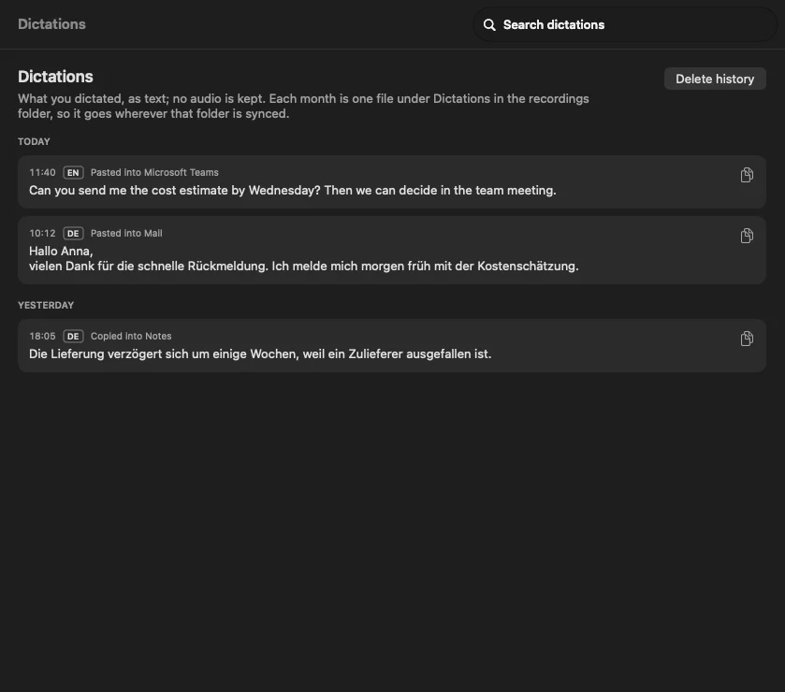The height and width of the screenshot is (692, 785).
Task: Click the text 'Pasted into Mail'
Action: pyautogui.click(x=126, y=234)
